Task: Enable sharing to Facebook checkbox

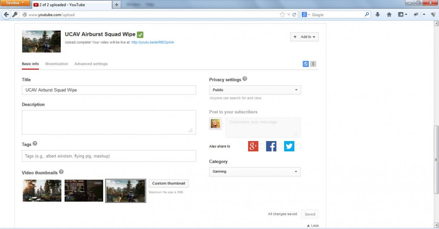Action: pos(280,146)
